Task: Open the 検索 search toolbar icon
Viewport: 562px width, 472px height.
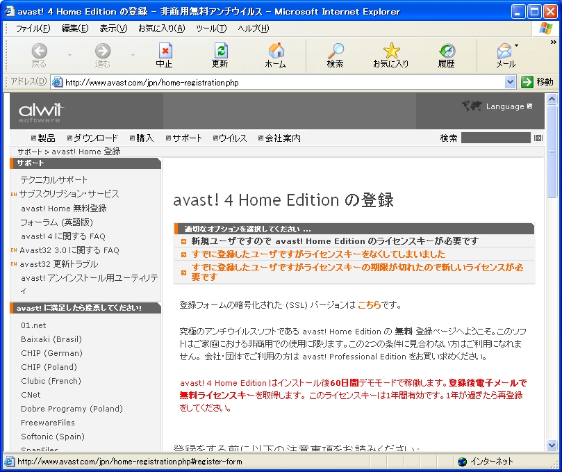Action: pos(336,56)
